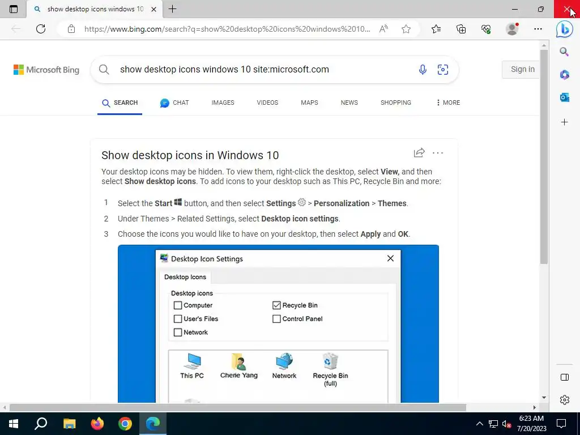Select the SEARCH results tab

[x=120, y=103]
